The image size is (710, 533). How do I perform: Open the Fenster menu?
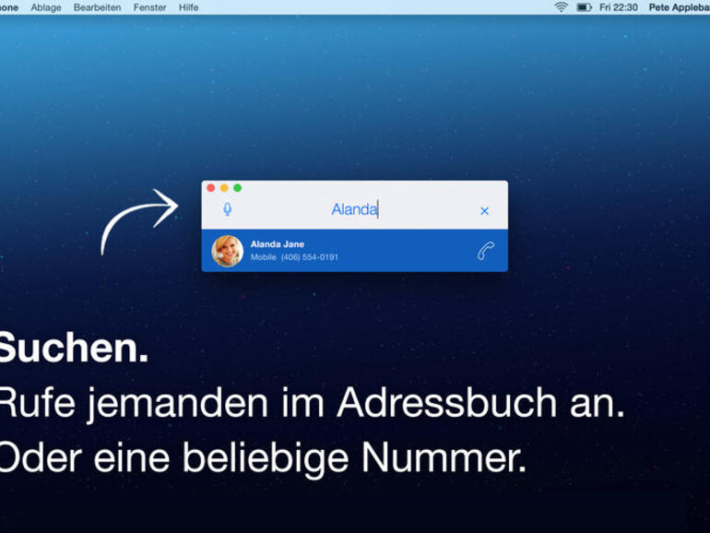150,7
